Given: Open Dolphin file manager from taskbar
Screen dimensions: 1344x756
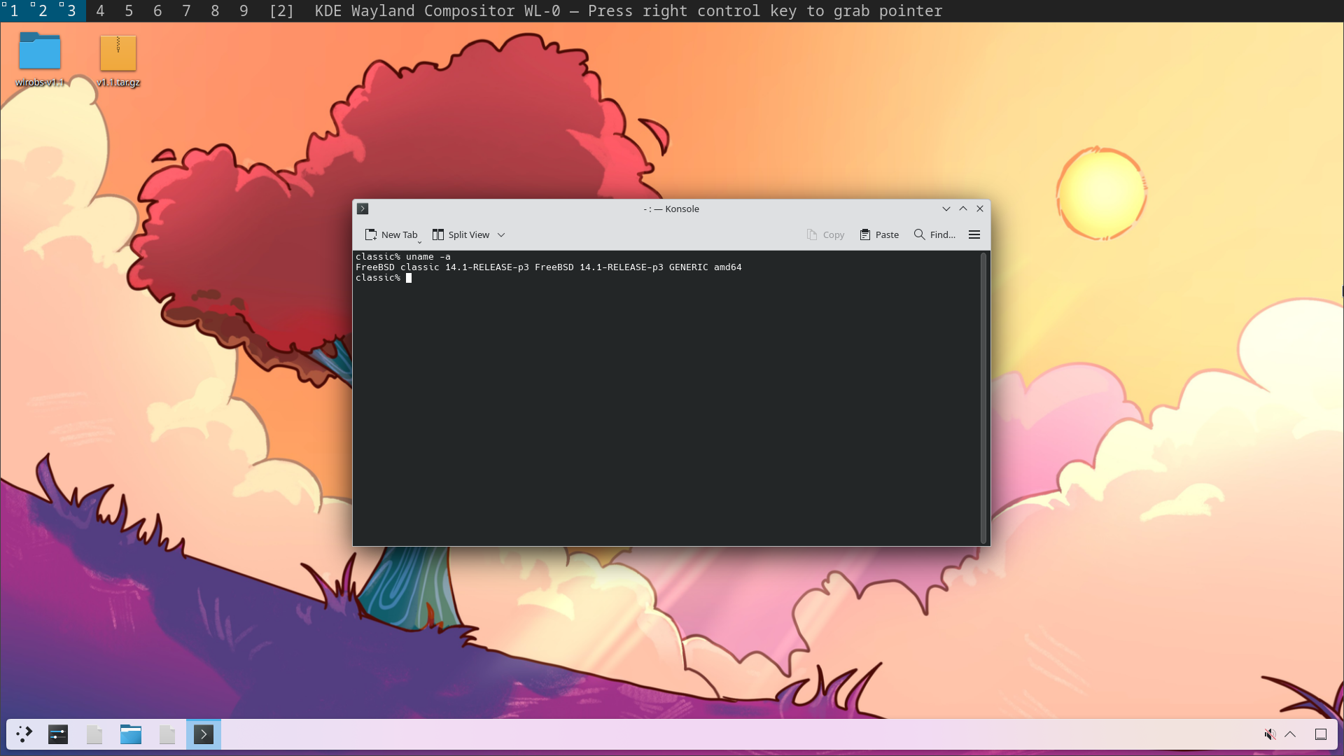Looking at the screenshot, I should pos(131,734).
